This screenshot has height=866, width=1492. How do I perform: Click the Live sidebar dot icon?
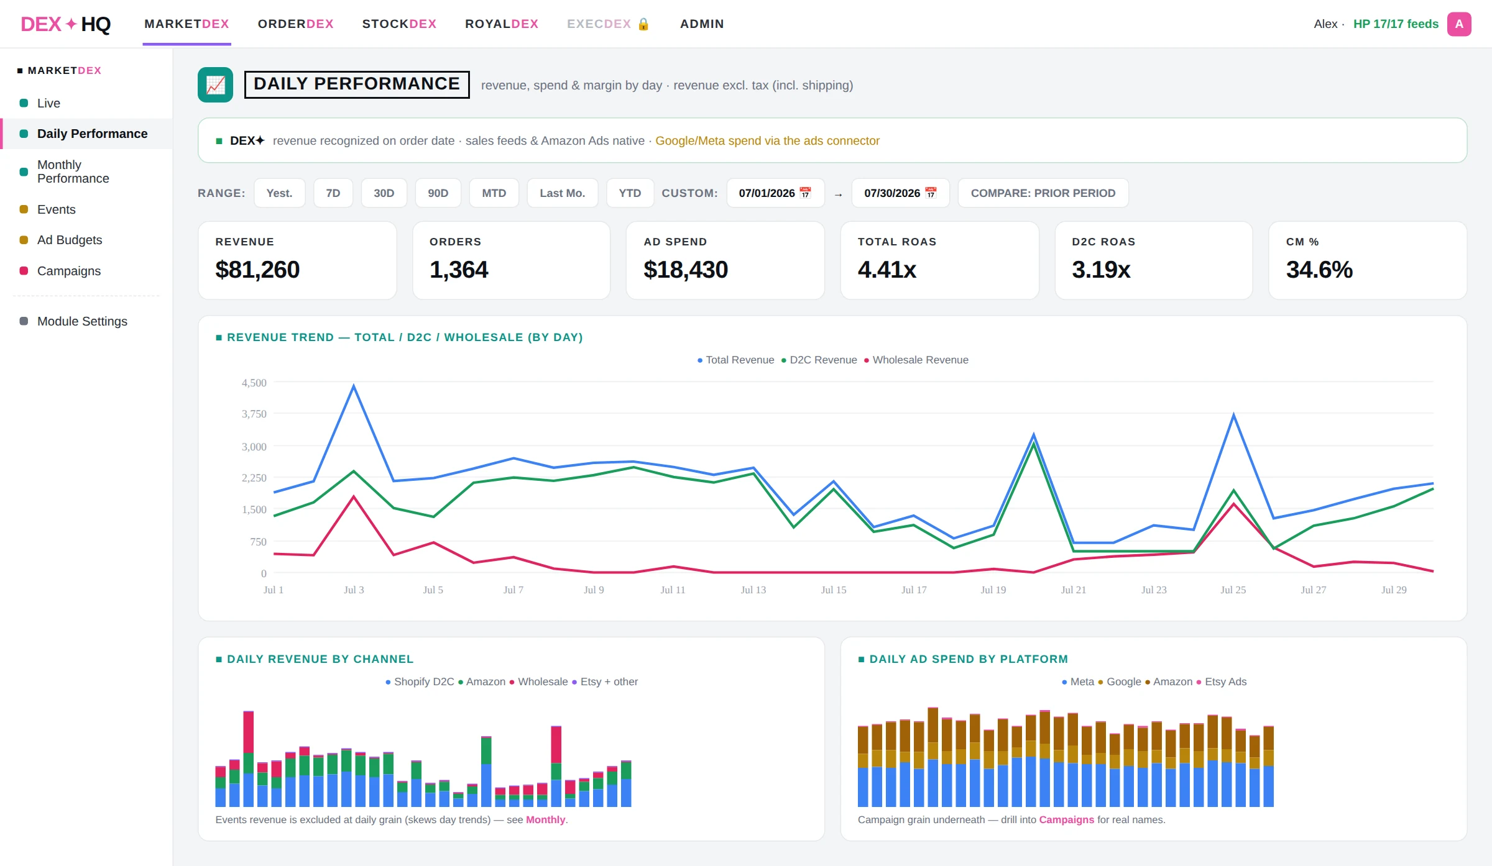point(24,103)
